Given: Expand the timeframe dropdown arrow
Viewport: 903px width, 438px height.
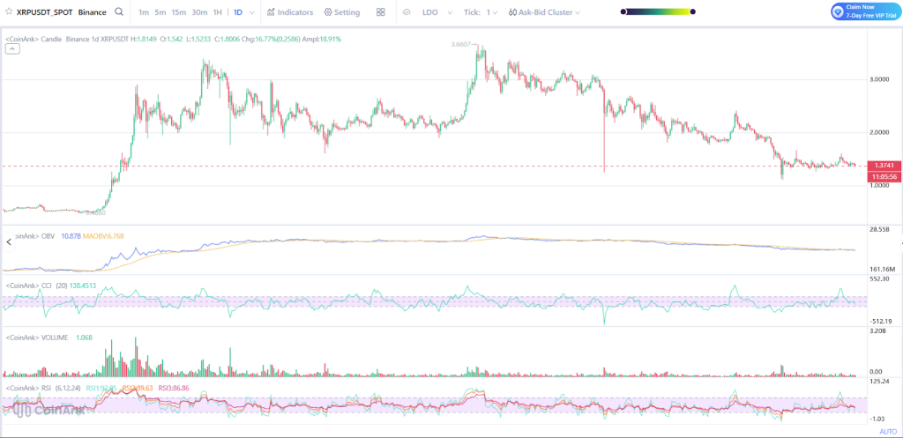Looking at the screenshot, I should (x=253, y=12).
